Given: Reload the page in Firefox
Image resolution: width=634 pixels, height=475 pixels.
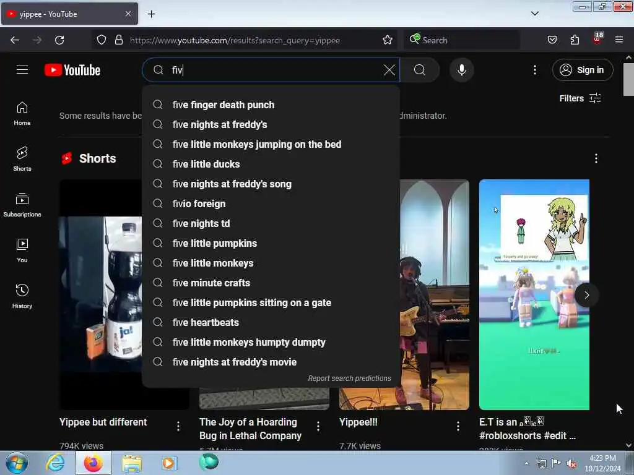Looking at the screenshot, I should coord(59,40).
